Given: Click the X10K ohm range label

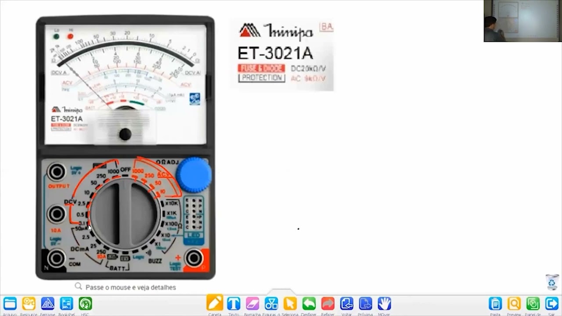Looking at the screenshot, I should [x=172, y=203].
